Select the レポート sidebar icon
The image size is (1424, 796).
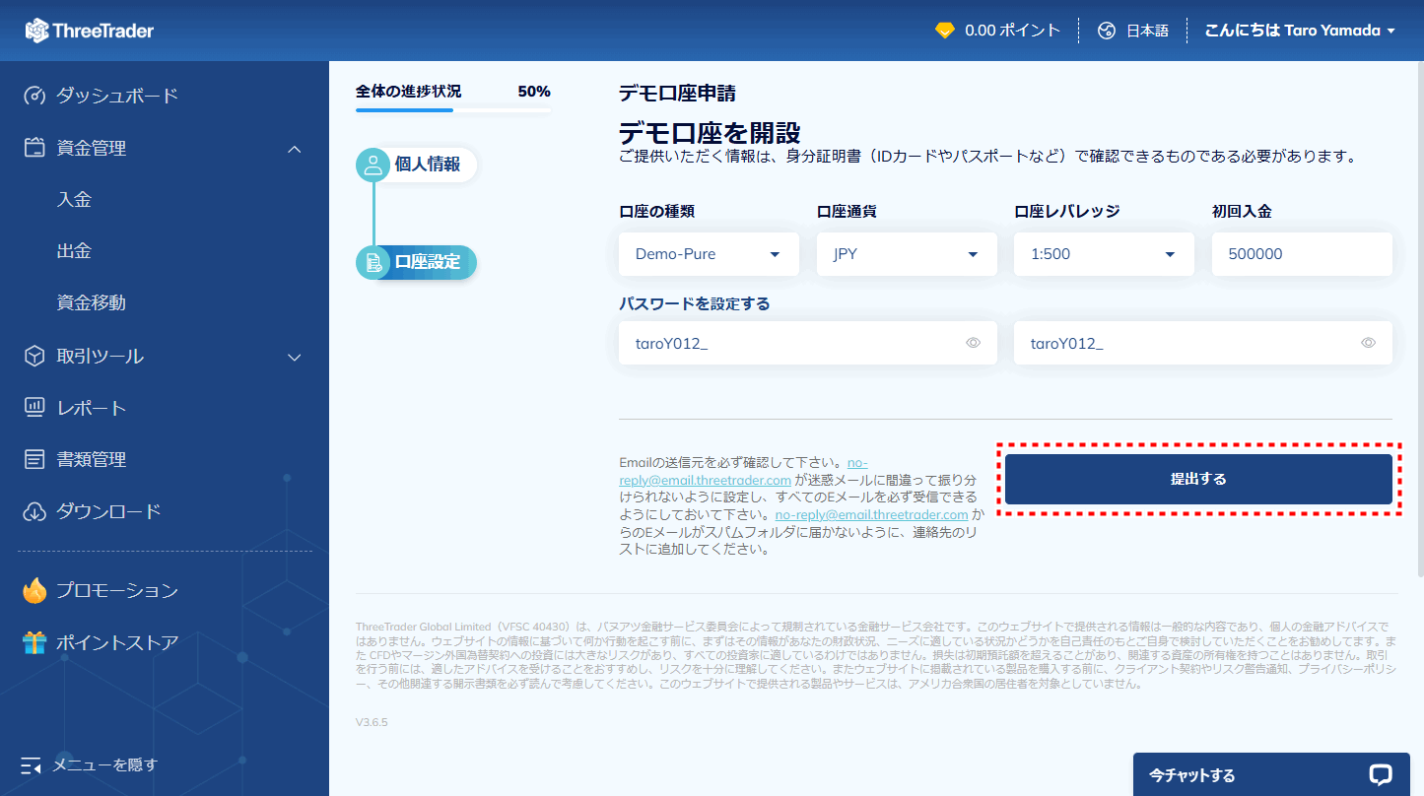tap(34, 407)
